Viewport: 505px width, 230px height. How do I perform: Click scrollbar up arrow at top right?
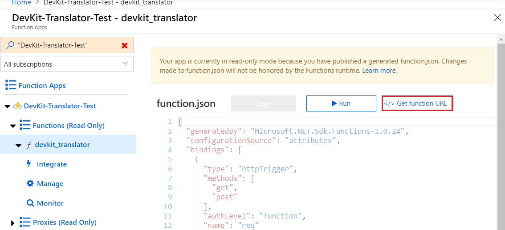[501, 39]
